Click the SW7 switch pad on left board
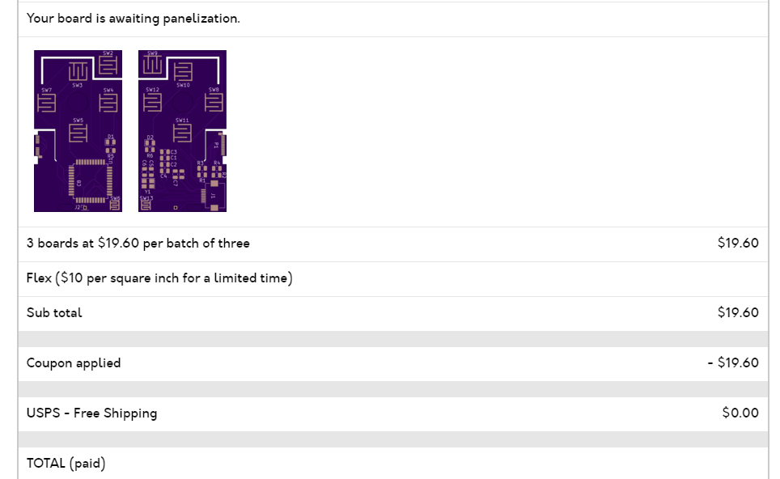780x479 pixels. click(46, 103)
